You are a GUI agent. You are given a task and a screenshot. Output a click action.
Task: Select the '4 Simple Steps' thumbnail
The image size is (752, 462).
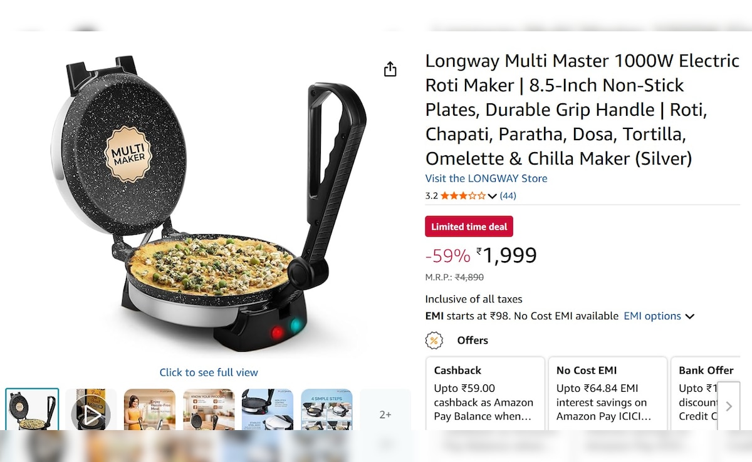click(x=326, y=410)
